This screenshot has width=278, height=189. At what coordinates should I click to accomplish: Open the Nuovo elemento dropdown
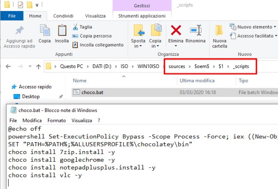pyautogui.click(x=253, y=27)
